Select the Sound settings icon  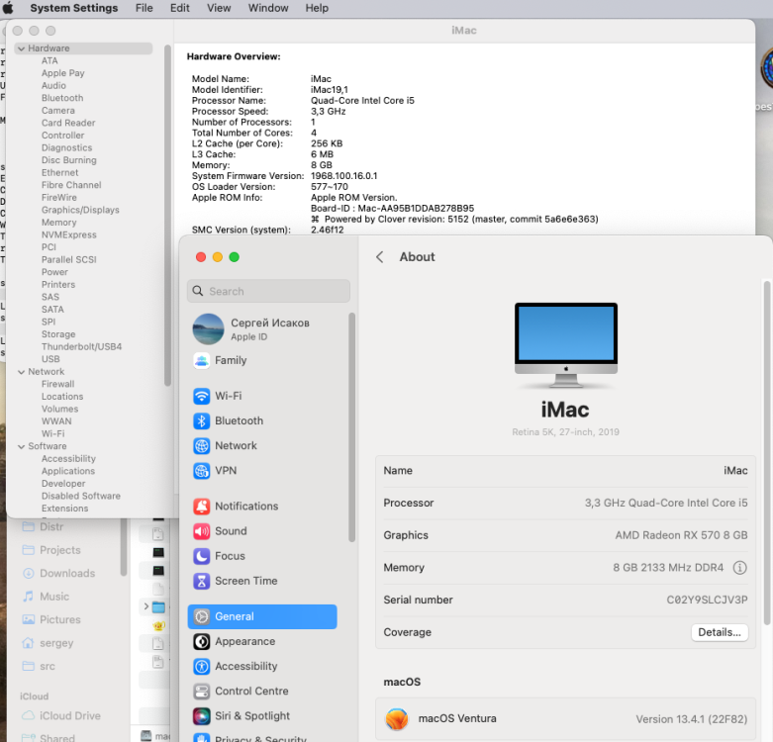[x=201, y=531]
